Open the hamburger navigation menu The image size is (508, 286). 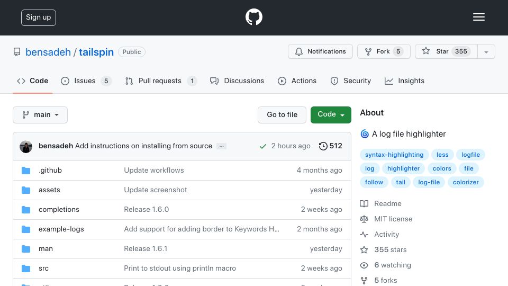click(478, 17)
